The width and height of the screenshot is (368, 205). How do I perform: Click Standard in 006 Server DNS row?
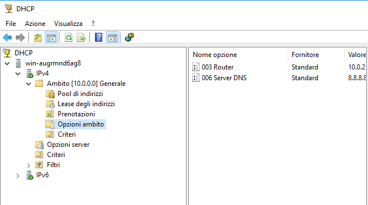point(305,78)
